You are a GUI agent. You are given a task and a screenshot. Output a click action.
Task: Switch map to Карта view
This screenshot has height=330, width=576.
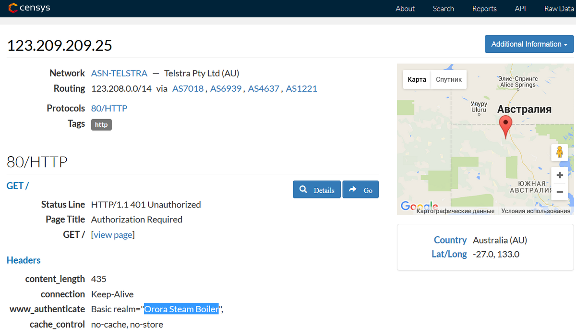(417, 79)
